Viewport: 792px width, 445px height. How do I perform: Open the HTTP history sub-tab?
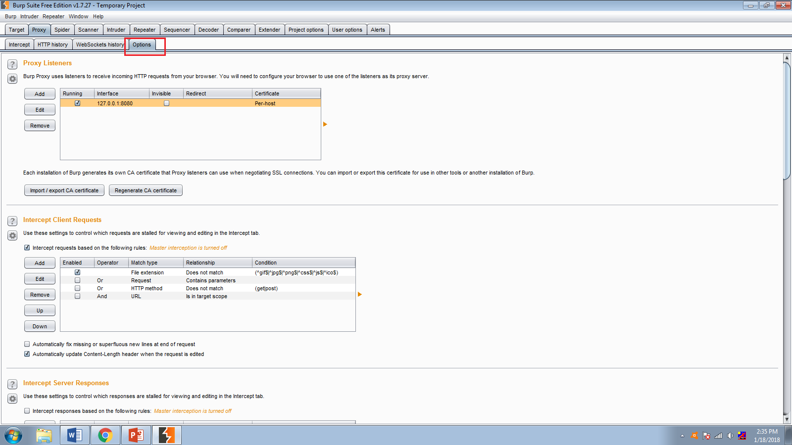click(52, 44)
